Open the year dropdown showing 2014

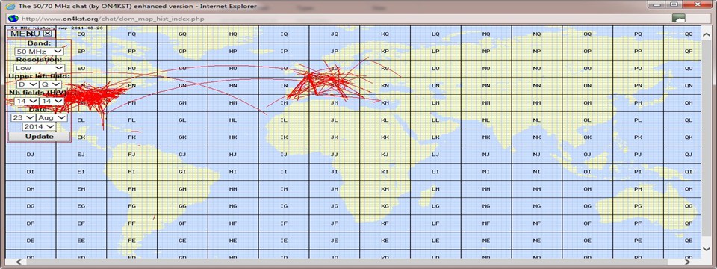[40, 126]
